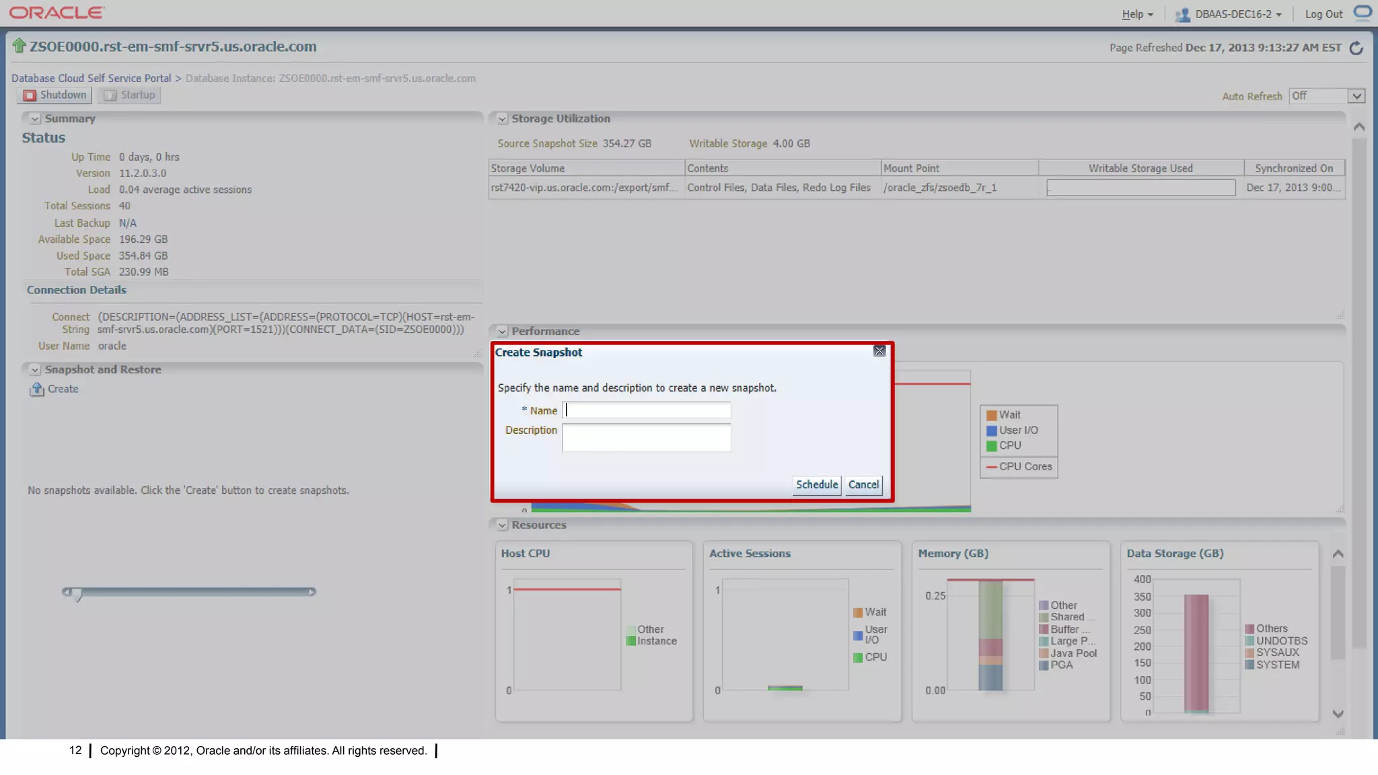Click the Memory (GB) chart title
The image size is (1378, 775).
click(x=953, y=554)
